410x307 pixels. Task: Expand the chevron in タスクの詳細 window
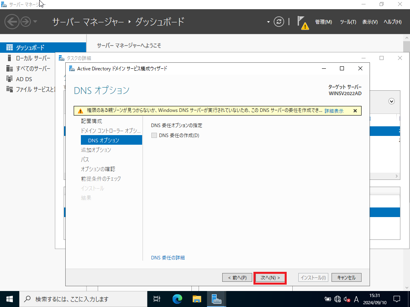coord(392,101)
